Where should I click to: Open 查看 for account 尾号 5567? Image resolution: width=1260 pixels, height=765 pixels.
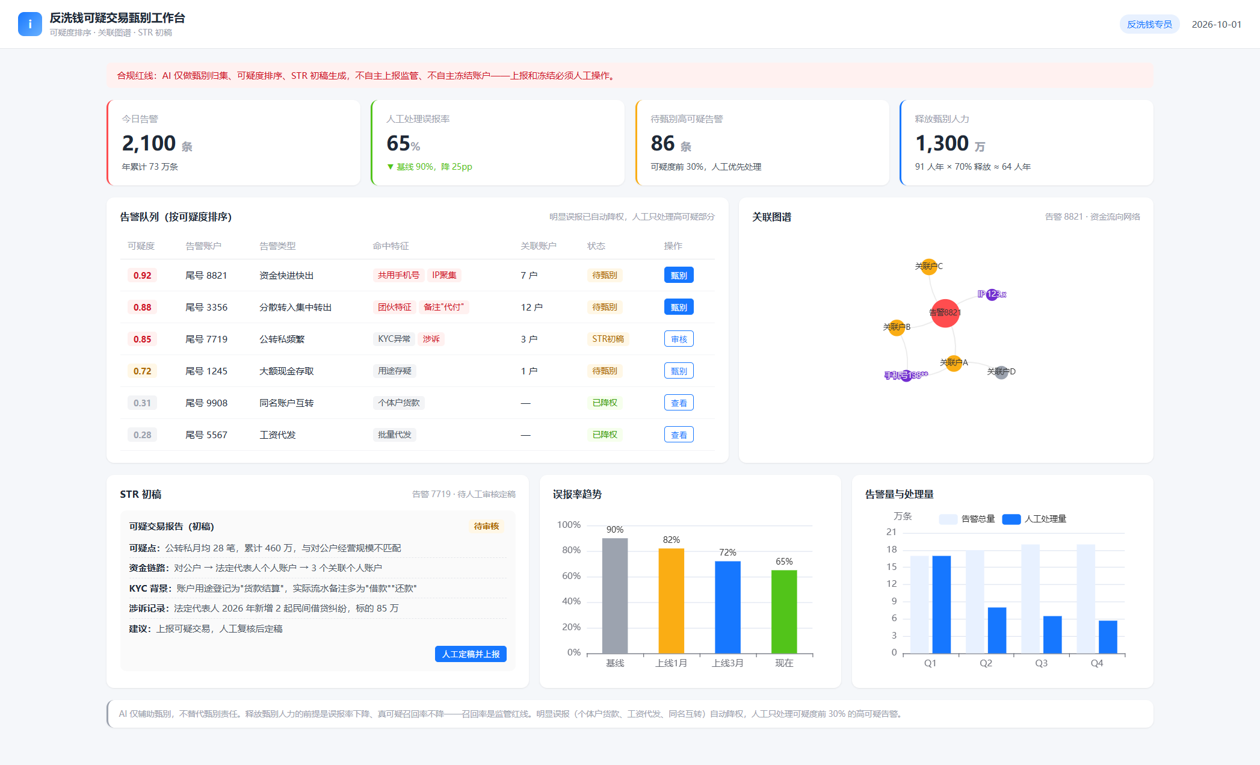(679, 435)
